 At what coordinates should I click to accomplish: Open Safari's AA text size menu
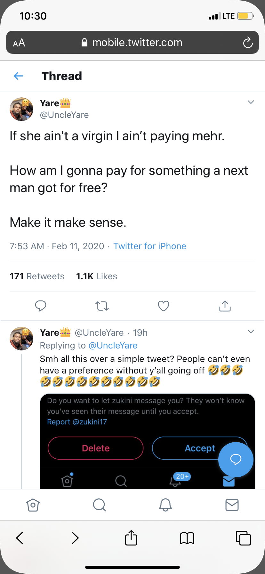pos(19,43)
